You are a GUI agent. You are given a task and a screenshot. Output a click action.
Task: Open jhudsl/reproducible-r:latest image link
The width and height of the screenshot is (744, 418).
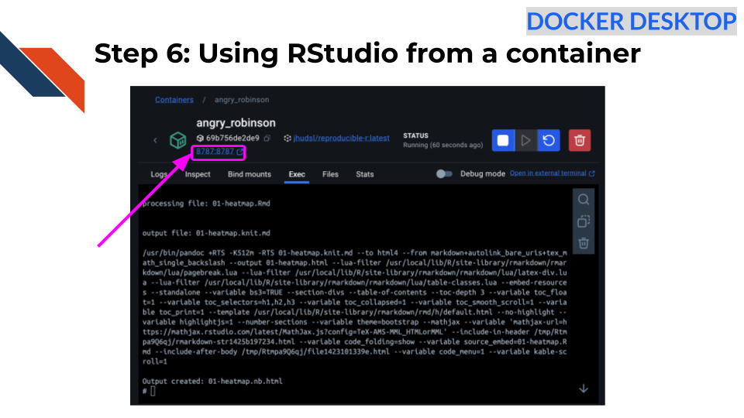pos(341,139)
